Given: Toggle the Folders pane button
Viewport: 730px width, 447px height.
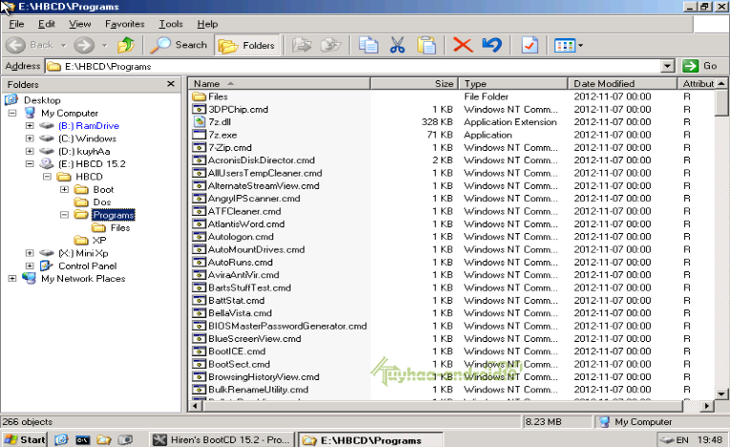Looking at the screenshot, I should (247, 45).
